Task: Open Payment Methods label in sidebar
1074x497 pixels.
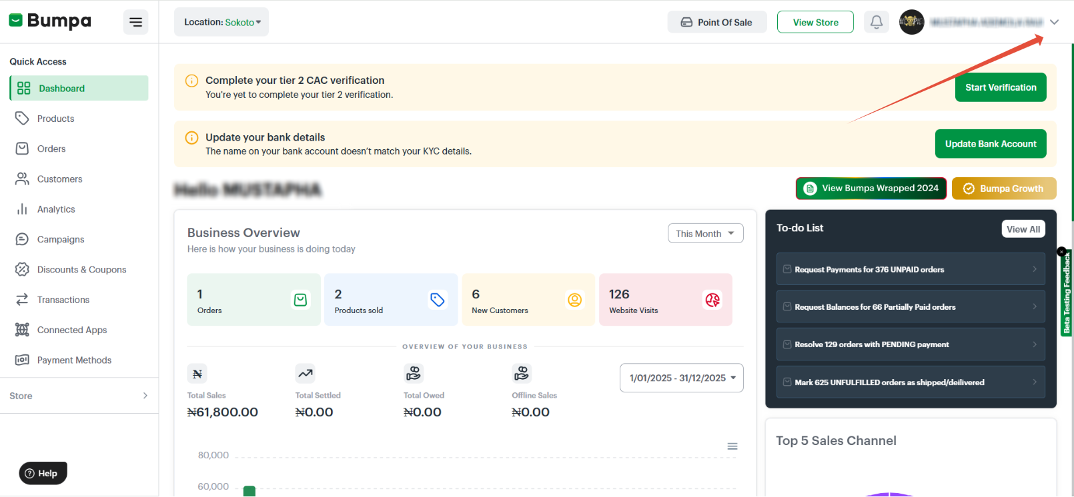Action: click(x=74, y=360)
